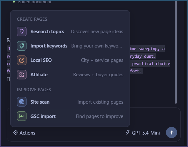Send message with the arrow button
This screenshot has width=188, height=147.
tap(171, 133)
